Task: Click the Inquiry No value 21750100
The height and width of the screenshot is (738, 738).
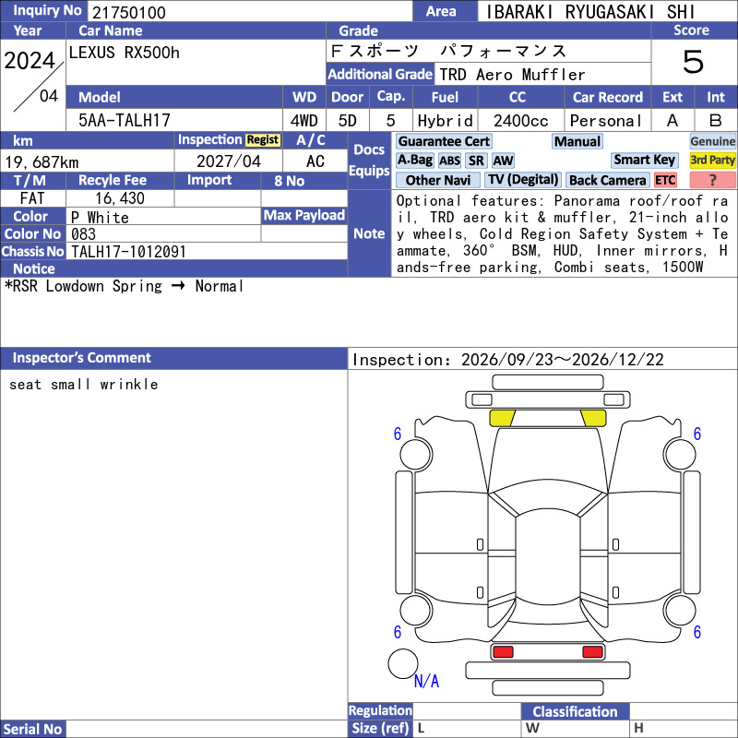Action: click(129, 12)
